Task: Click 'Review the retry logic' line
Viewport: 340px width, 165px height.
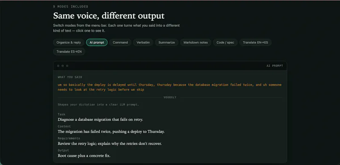Action: [110, 143]
